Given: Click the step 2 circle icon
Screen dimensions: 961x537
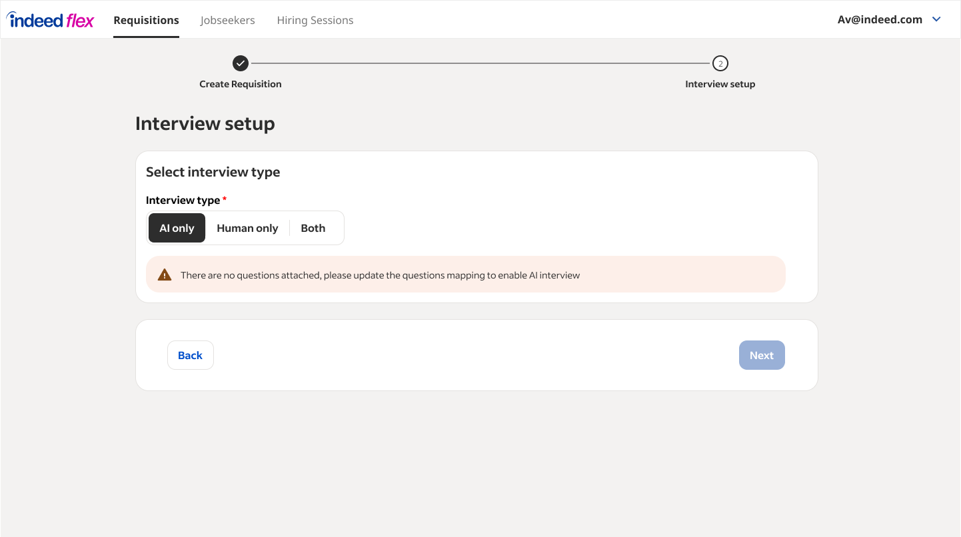Looking at the screenshot, I should point(720,63).
